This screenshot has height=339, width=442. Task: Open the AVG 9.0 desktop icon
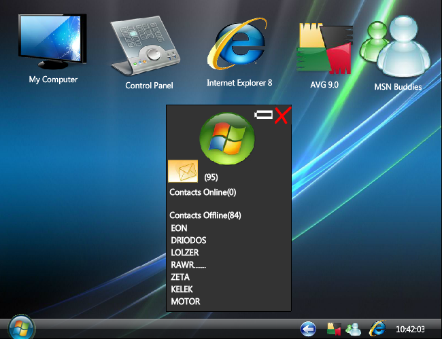click(324, 48)
